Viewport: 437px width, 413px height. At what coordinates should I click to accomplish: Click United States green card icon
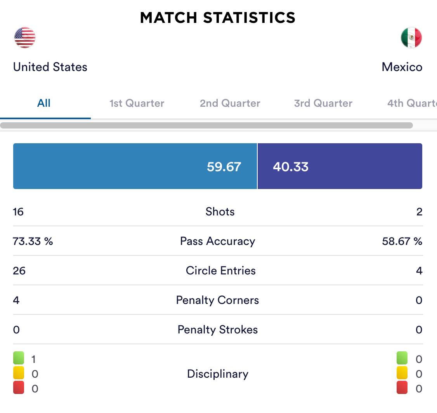coord(19,358)
